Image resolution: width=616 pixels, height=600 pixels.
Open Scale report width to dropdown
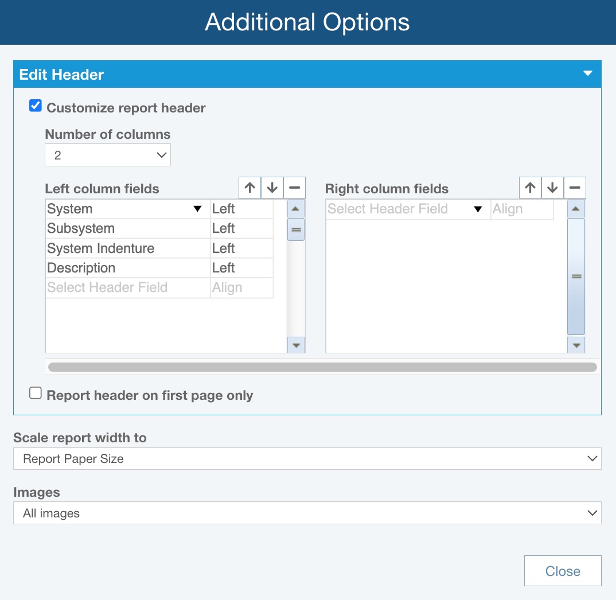pyautogui.click(x=307, y=459)
